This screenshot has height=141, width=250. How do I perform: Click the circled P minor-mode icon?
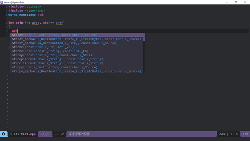(x=77, y=134)
